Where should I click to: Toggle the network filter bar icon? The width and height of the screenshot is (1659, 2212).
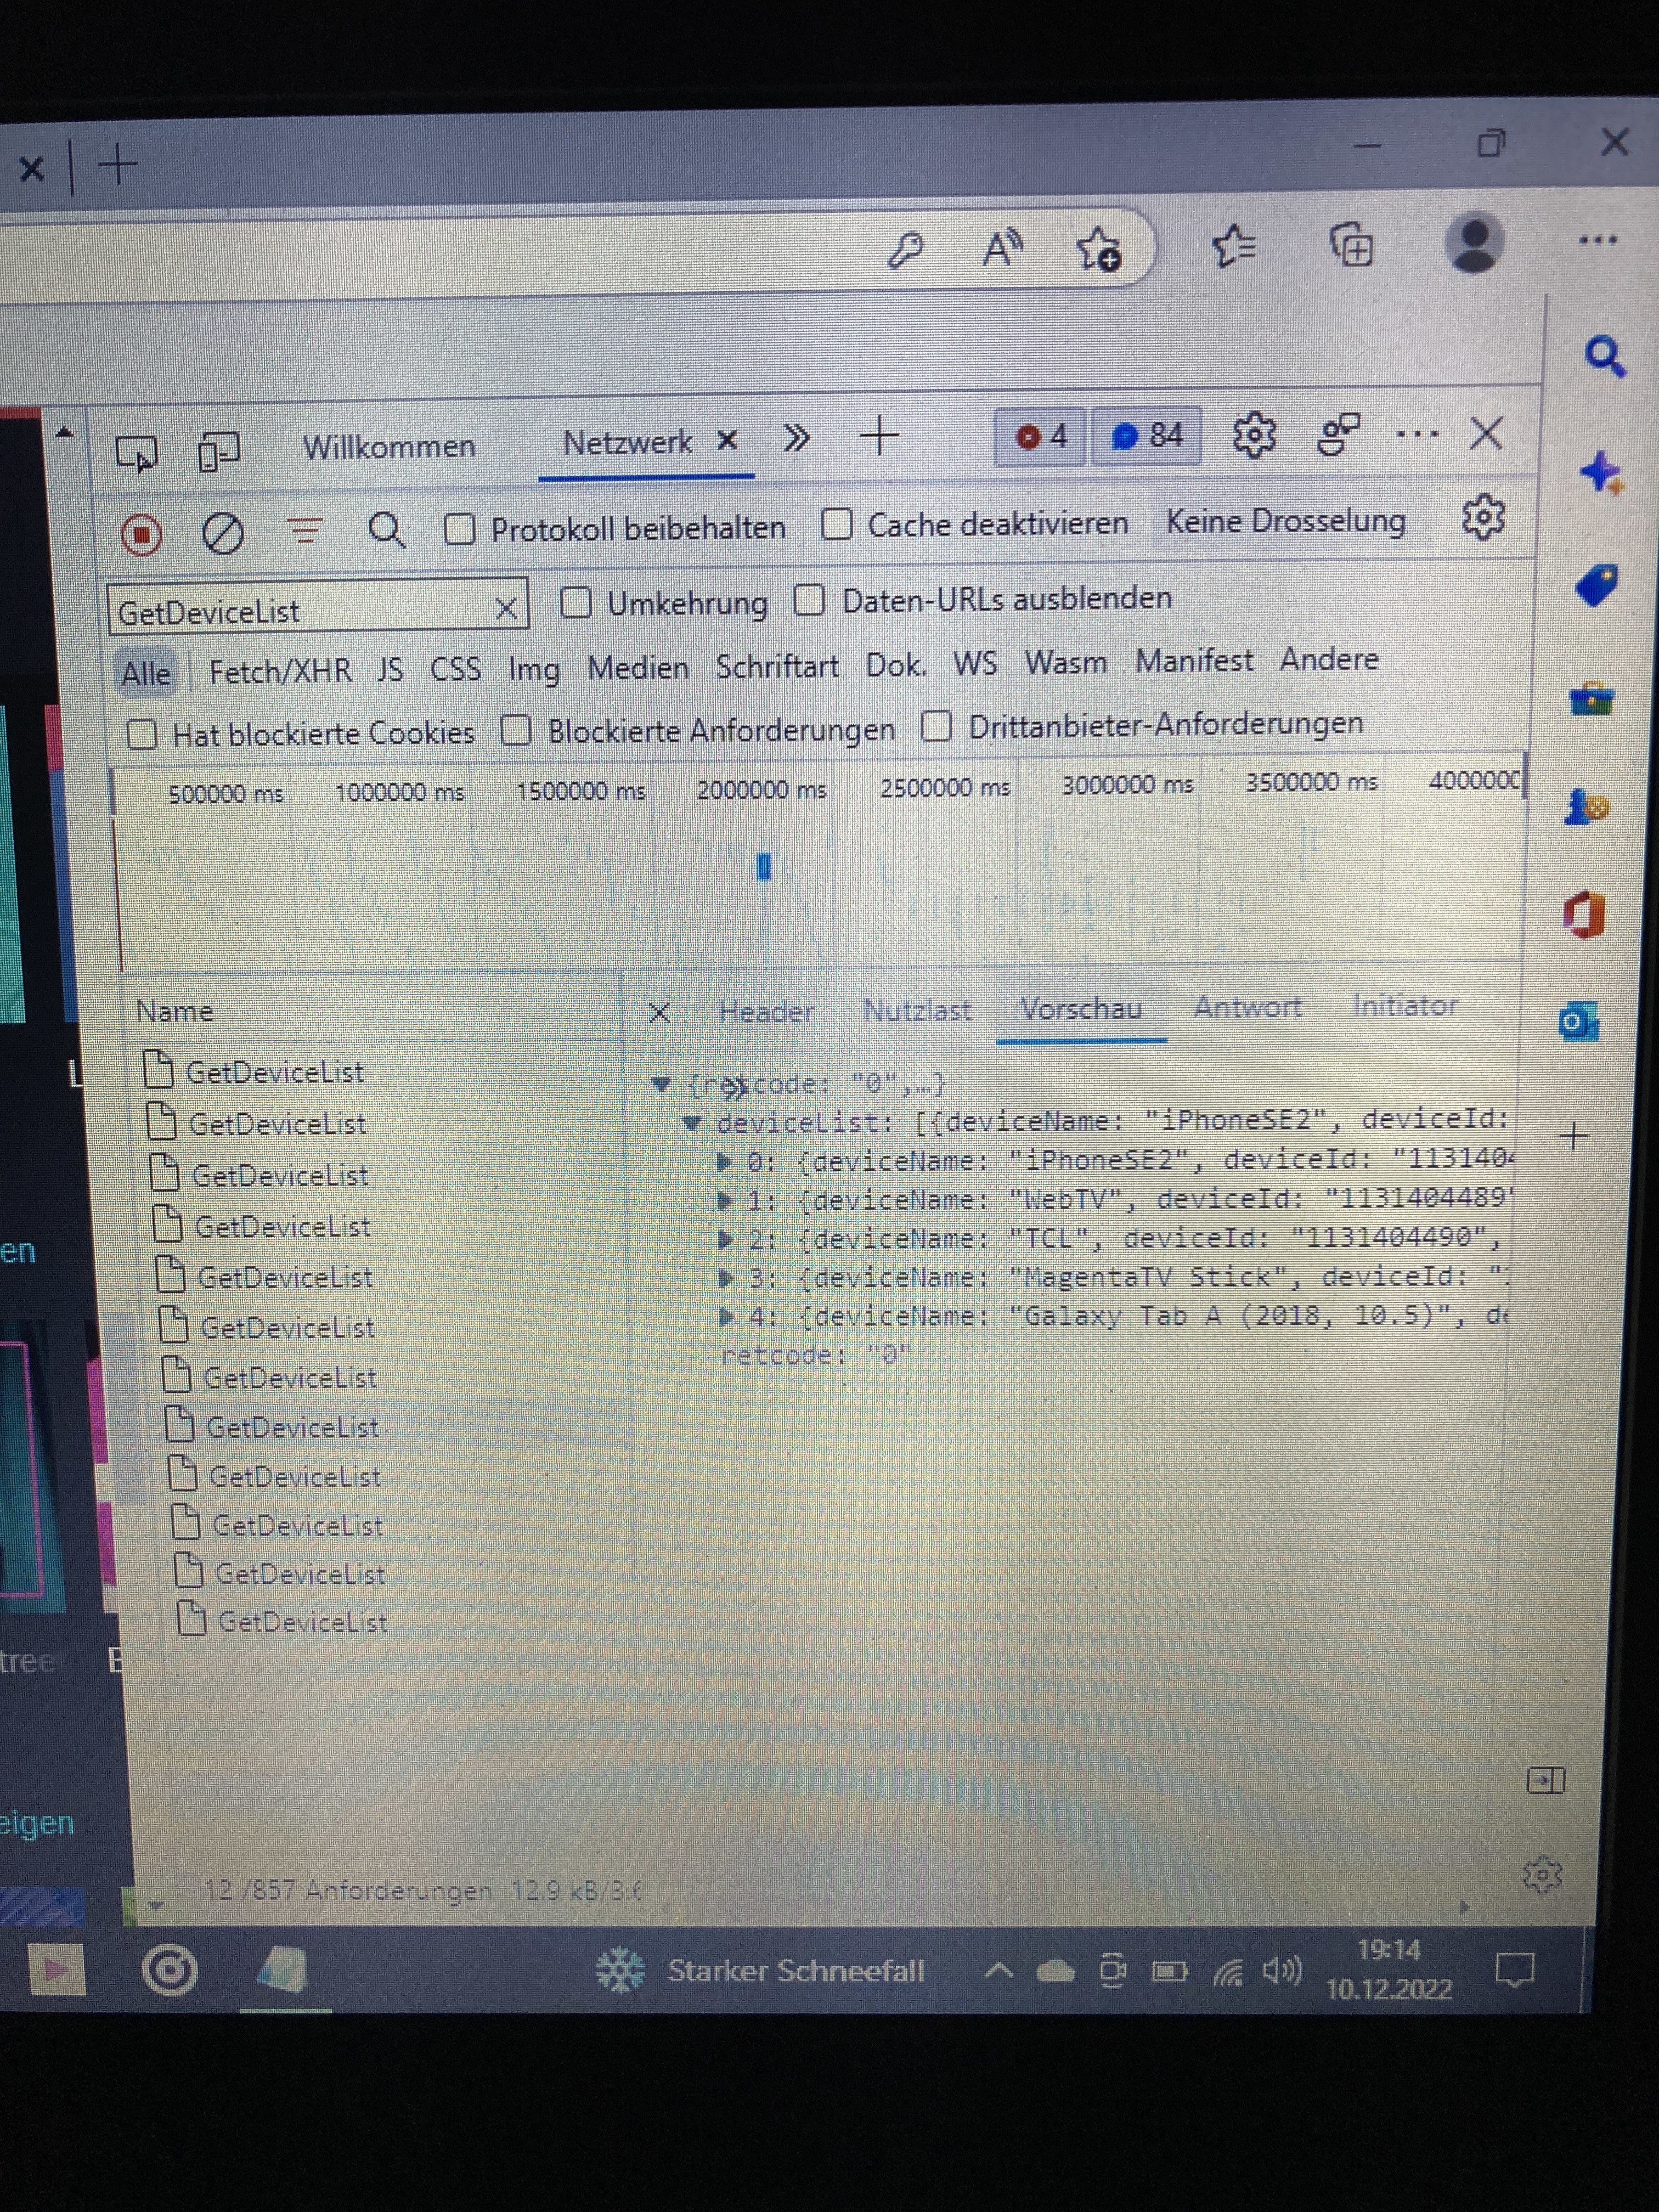click(x=305, y=530)
